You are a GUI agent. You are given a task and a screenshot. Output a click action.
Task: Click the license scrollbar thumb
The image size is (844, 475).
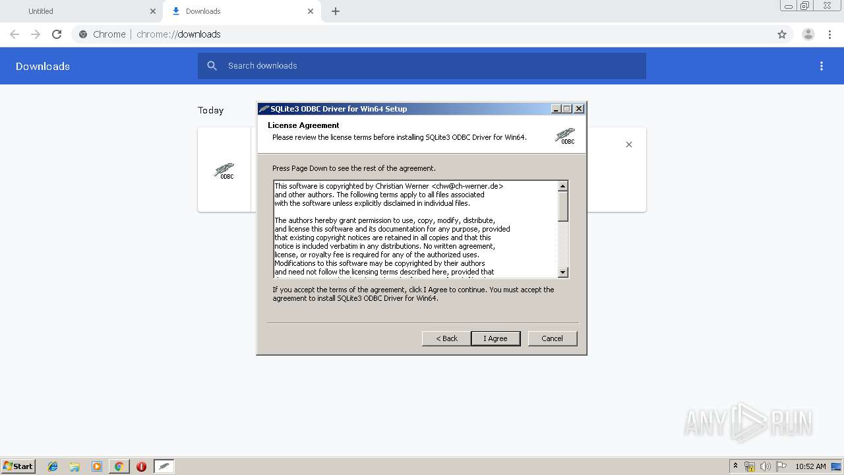[x=562, y=206]
